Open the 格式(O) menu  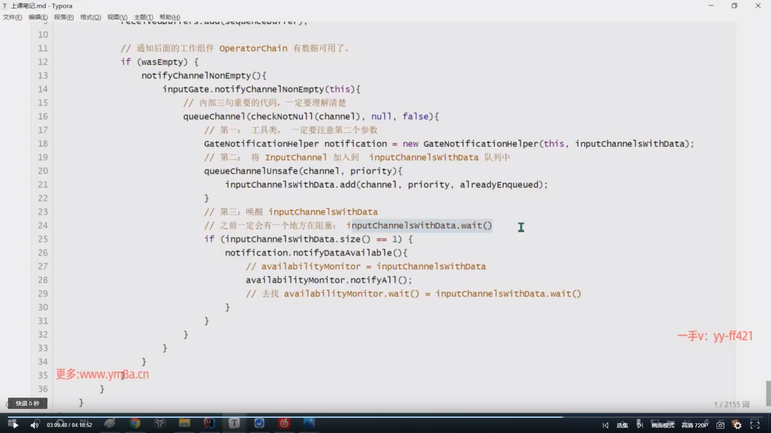(90, 17)
